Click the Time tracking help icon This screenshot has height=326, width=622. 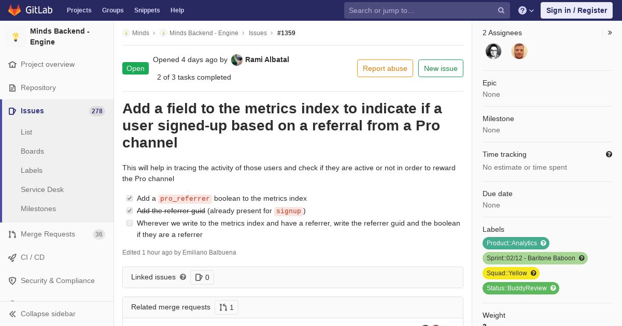tap(609, 154)
